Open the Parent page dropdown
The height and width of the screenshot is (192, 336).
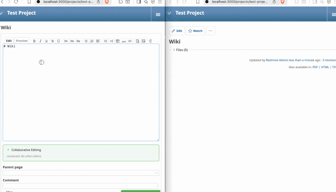(x=81, y=173)
